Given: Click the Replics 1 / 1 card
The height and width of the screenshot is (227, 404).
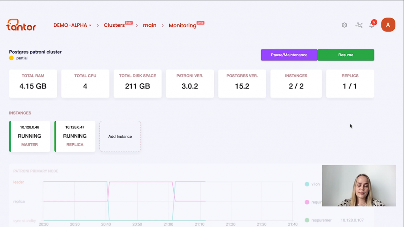Looking at the screenshot, I should click(350, 83).
